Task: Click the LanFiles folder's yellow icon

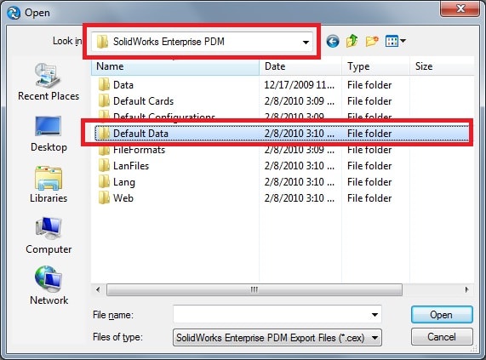Action: click(x=104, y=165)
